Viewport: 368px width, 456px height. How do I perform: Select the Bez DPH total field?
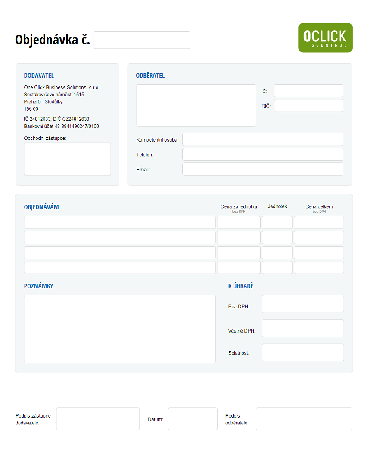click(x=303, y=304)
